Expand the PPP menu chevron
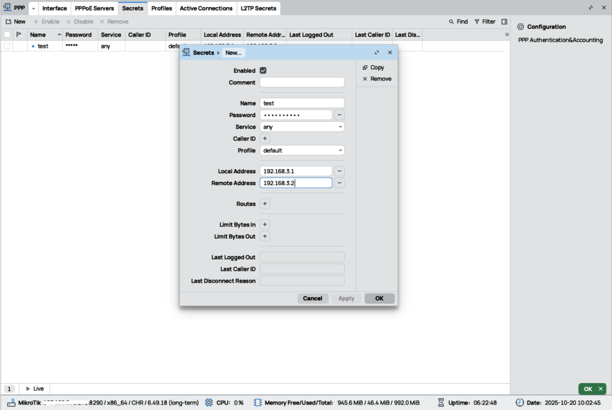The image size is (612, 410). point(33,8)
